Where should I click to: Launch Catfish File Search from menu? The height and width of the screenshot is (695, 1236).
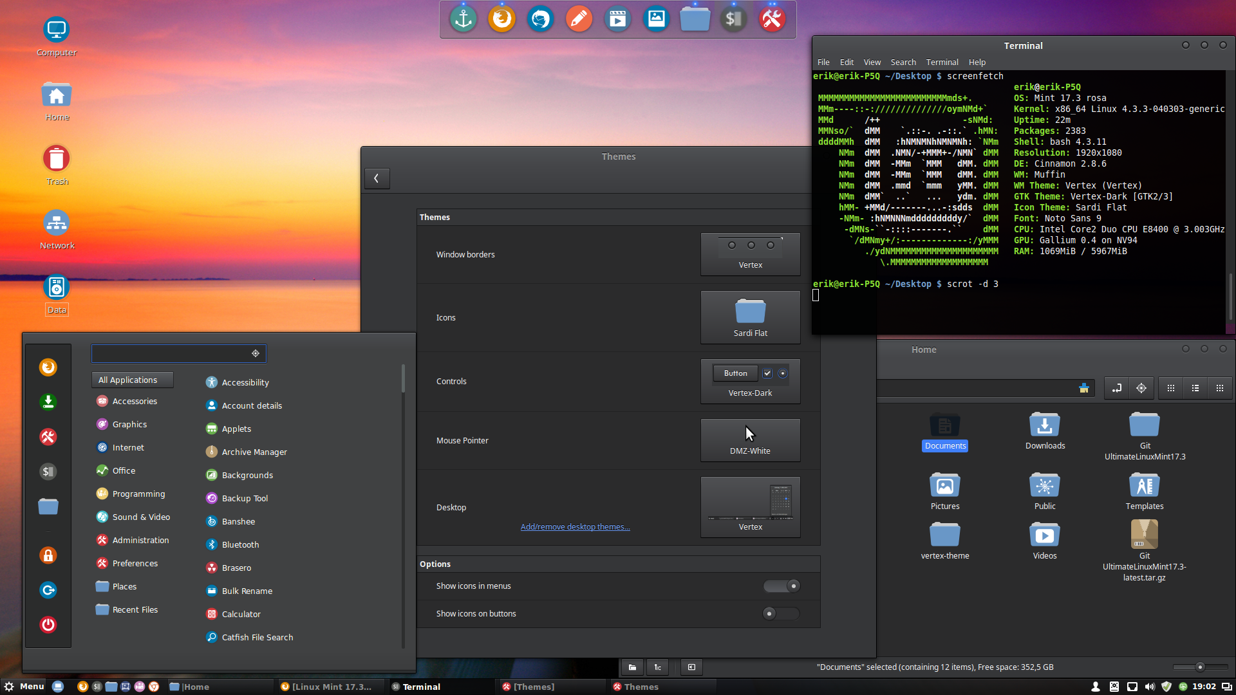(250, 638)
